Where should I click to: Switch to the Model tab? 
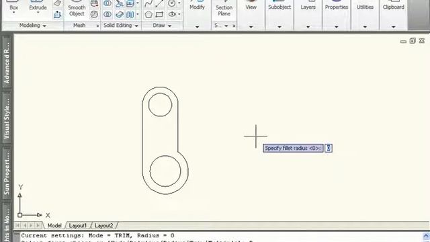pyautogui.click(x=54, y=226)
